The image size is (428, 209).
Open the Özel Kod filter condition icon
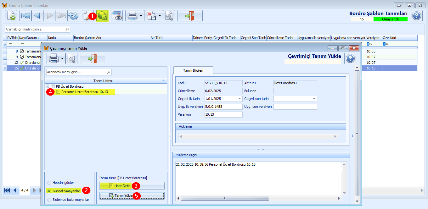386,44
